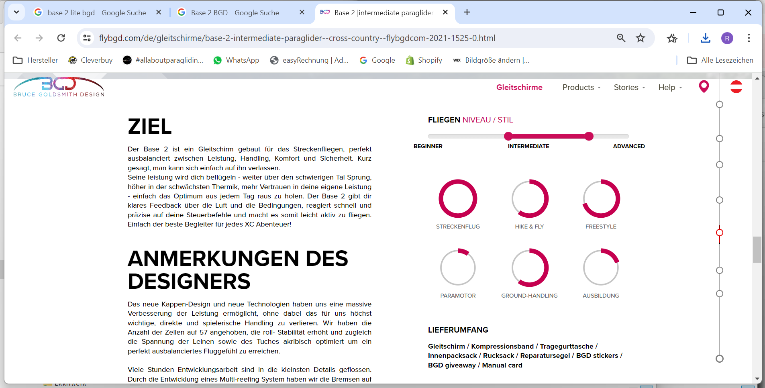Switch to the 'Base 2 BGD - Google Suche' tab
Image resolution: width=765 pixels, height=388 pixels.
tap(241, 12)
